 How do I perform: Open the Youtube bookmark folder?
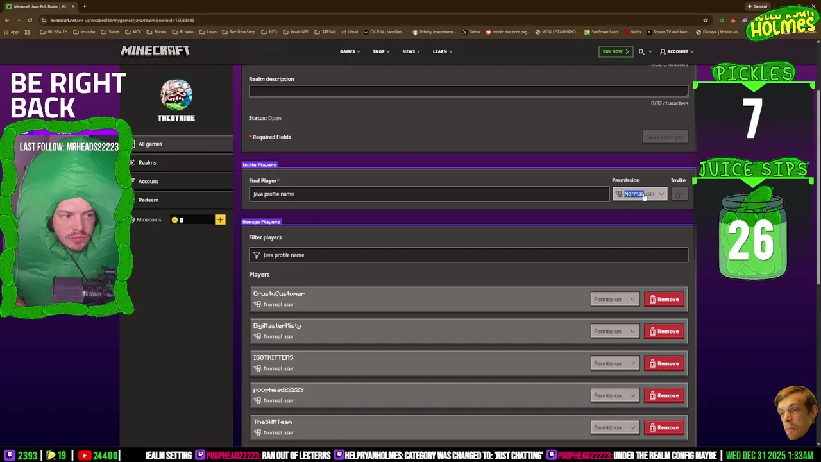[x=84, y=32]
